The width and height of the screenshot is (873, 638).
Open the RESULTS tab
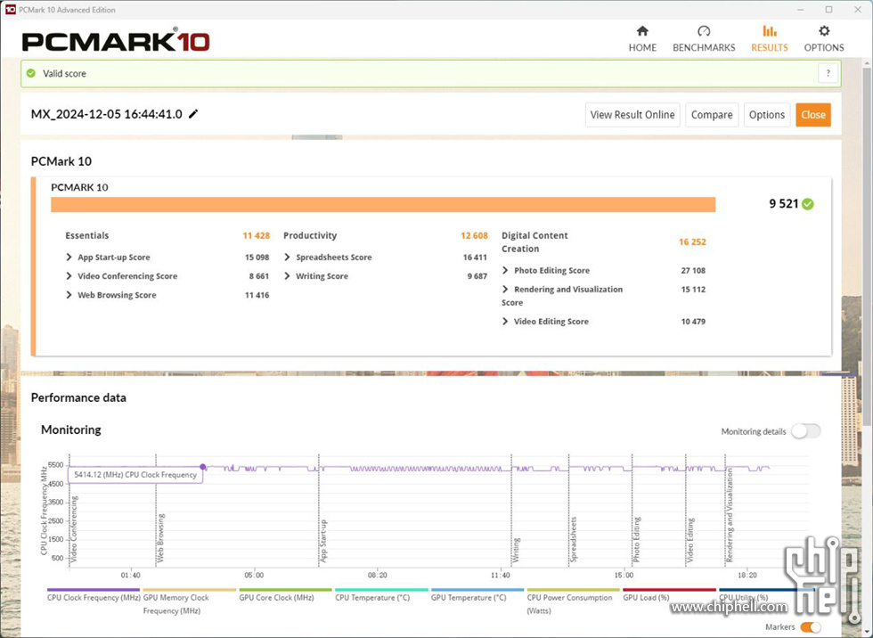[769, 39]
